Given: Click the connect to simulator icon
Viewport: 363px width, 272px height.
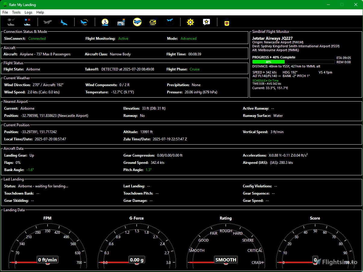Looking at the screenshot, I should click(11, 22).
